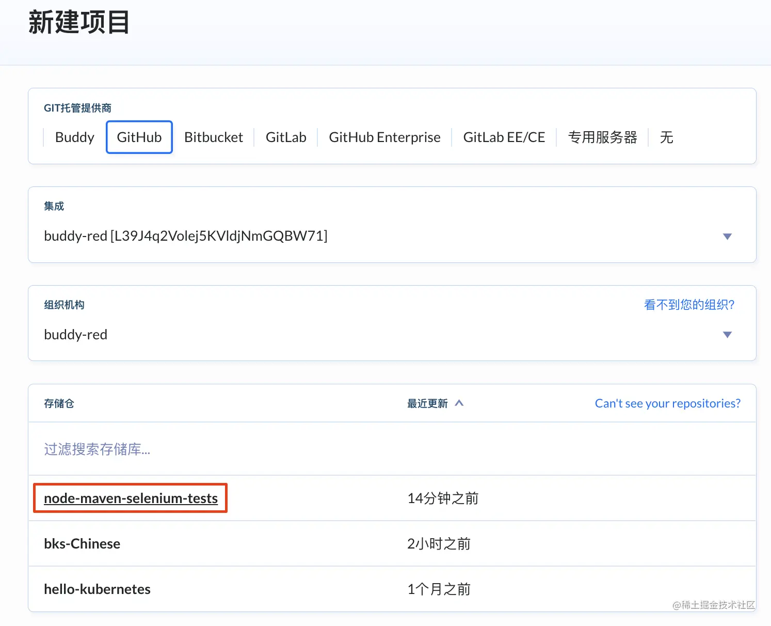The height and width of the screenshot is (626, 771).
Task: Expand the 组织机构 dropdown arrow
Action: click(x=728, y=335)
